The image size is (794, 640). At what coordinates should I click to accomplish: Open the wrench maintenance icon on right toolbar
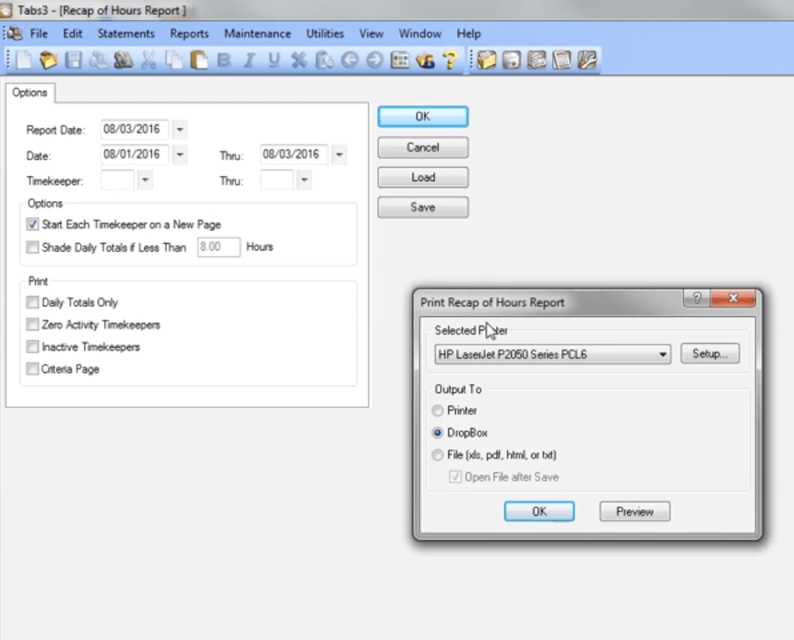coord(589,58)
